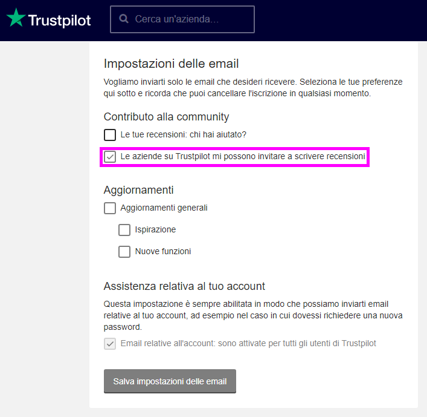Click the magnifying glass search icon
427x417 pixels.
[124, 19]
